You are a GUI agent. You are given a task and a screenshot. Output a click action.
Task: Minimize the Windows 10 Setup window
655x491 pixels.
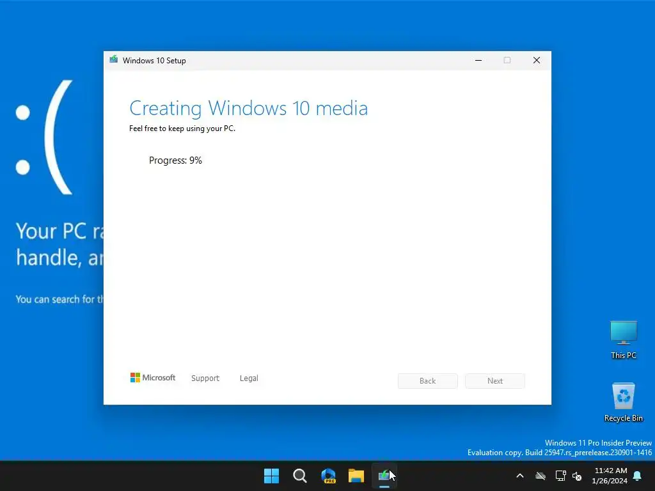[x=478, y=60]
